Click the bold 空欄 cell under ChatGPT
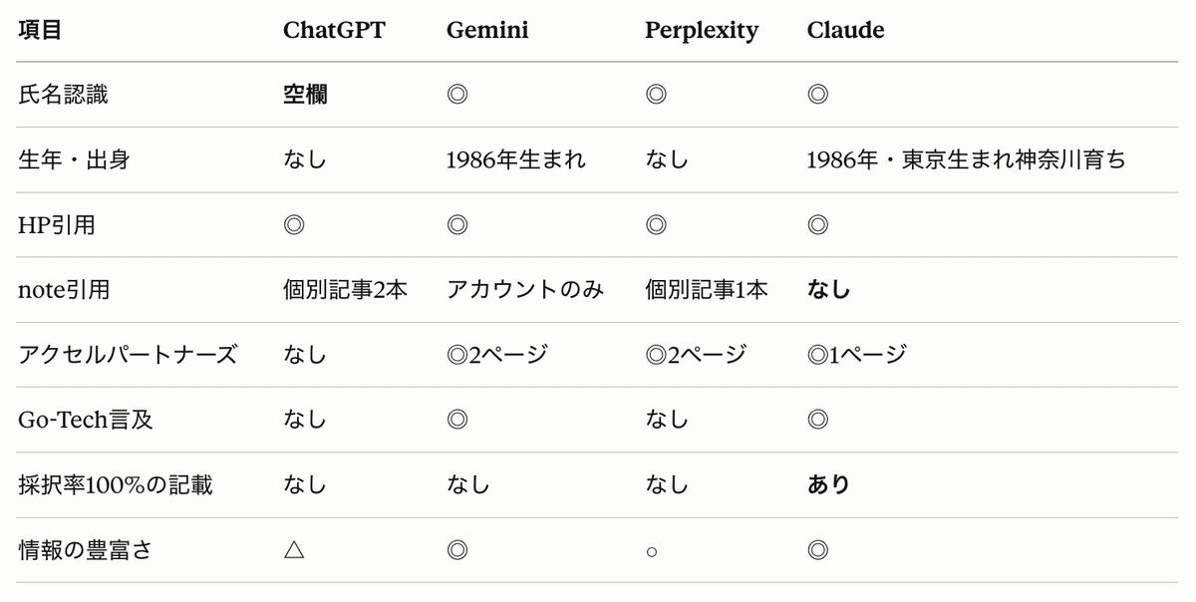 (x=305, y=95)
